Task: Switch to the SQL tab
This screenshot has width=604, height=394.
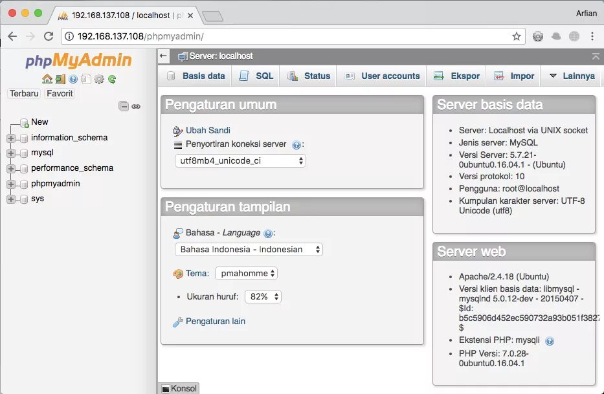Action: [256, 76]
